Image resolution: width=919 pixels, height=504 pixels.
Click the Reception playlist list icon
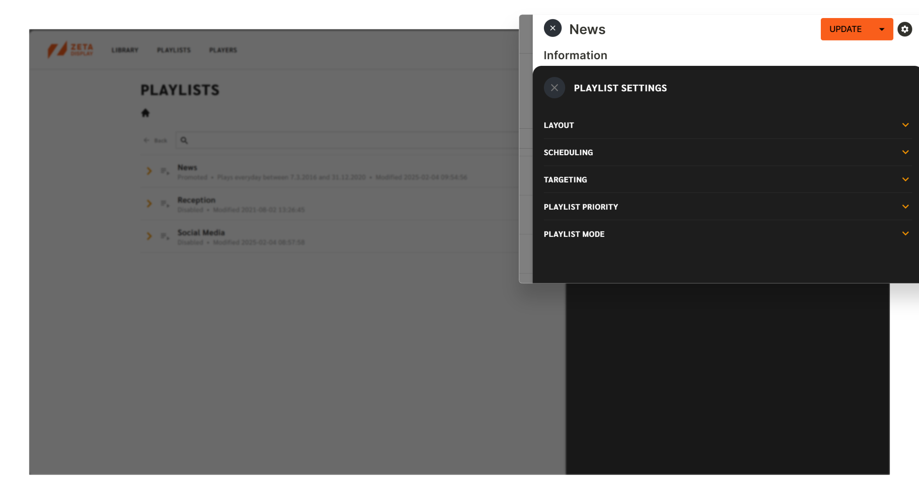point(165,203)
